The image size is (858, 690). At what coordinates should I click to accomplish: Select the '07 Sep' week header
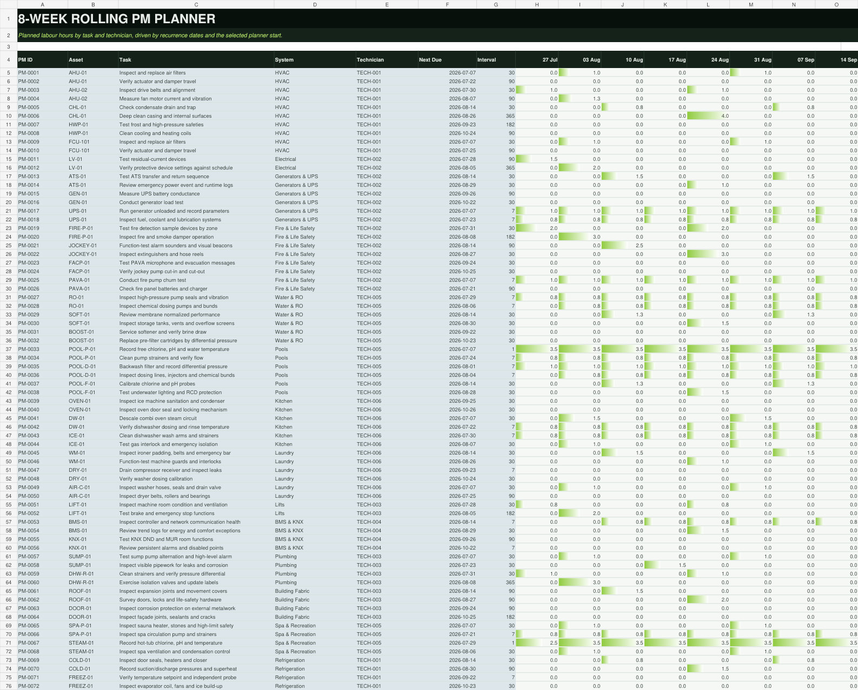point(794,60)
